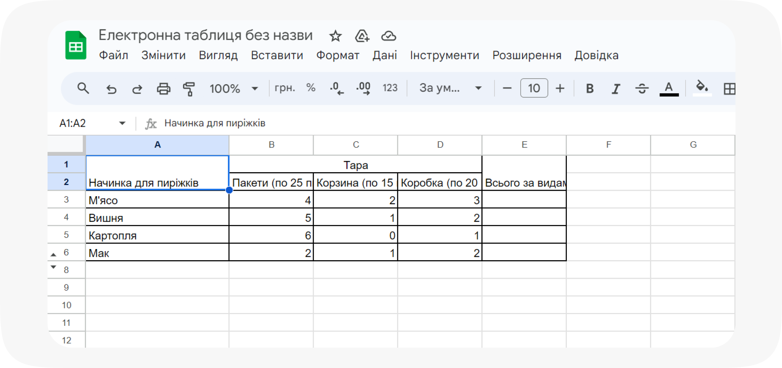This screenshot has height=368, width=782.
Task: Click the print icon
Action: coord(164,89)
